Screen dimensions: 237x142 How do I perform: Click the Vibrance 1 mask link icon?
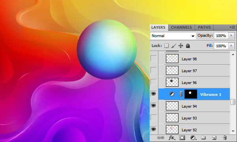tap(181, 94)
